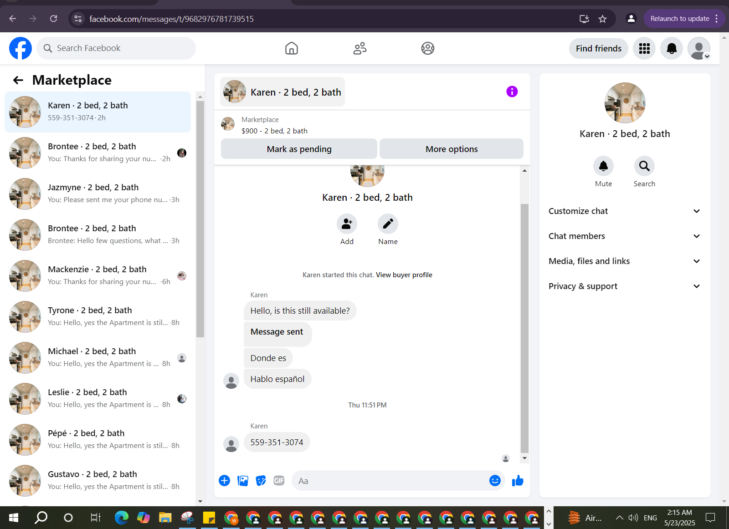Open the Karen · 2 bed, 2 bath chat header
Screen dimensions: 729x529
282,92
